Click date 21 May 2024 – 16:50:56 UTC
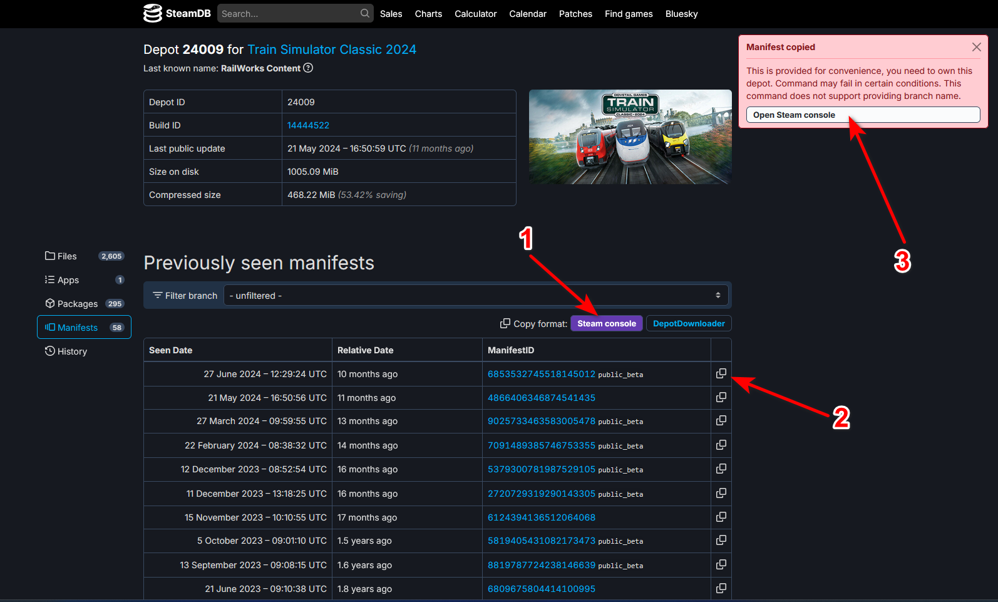The height and width of the screenshot is (602, 998). click(267, 397)
